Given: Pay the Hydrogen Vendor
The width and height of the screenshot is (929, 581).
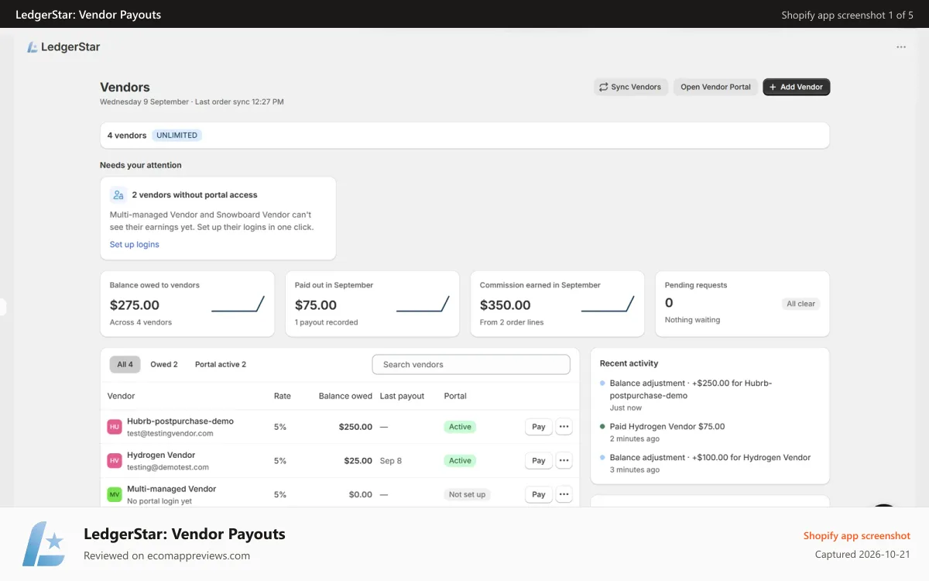Looking at the screenshot, I should point(539,461).
